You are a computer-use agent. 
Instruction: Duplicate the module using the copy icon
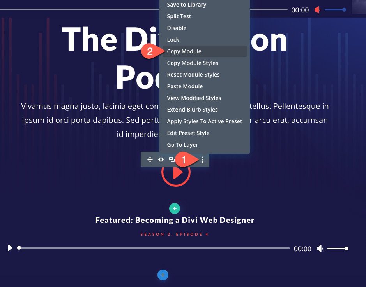coord(172,159)
